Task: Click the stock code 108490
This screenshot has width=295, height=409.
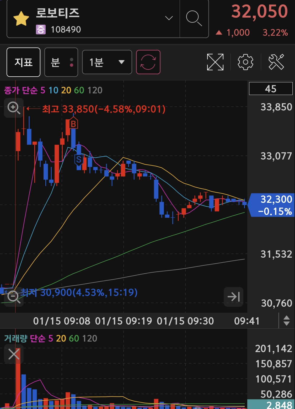Action: [66, 30]
